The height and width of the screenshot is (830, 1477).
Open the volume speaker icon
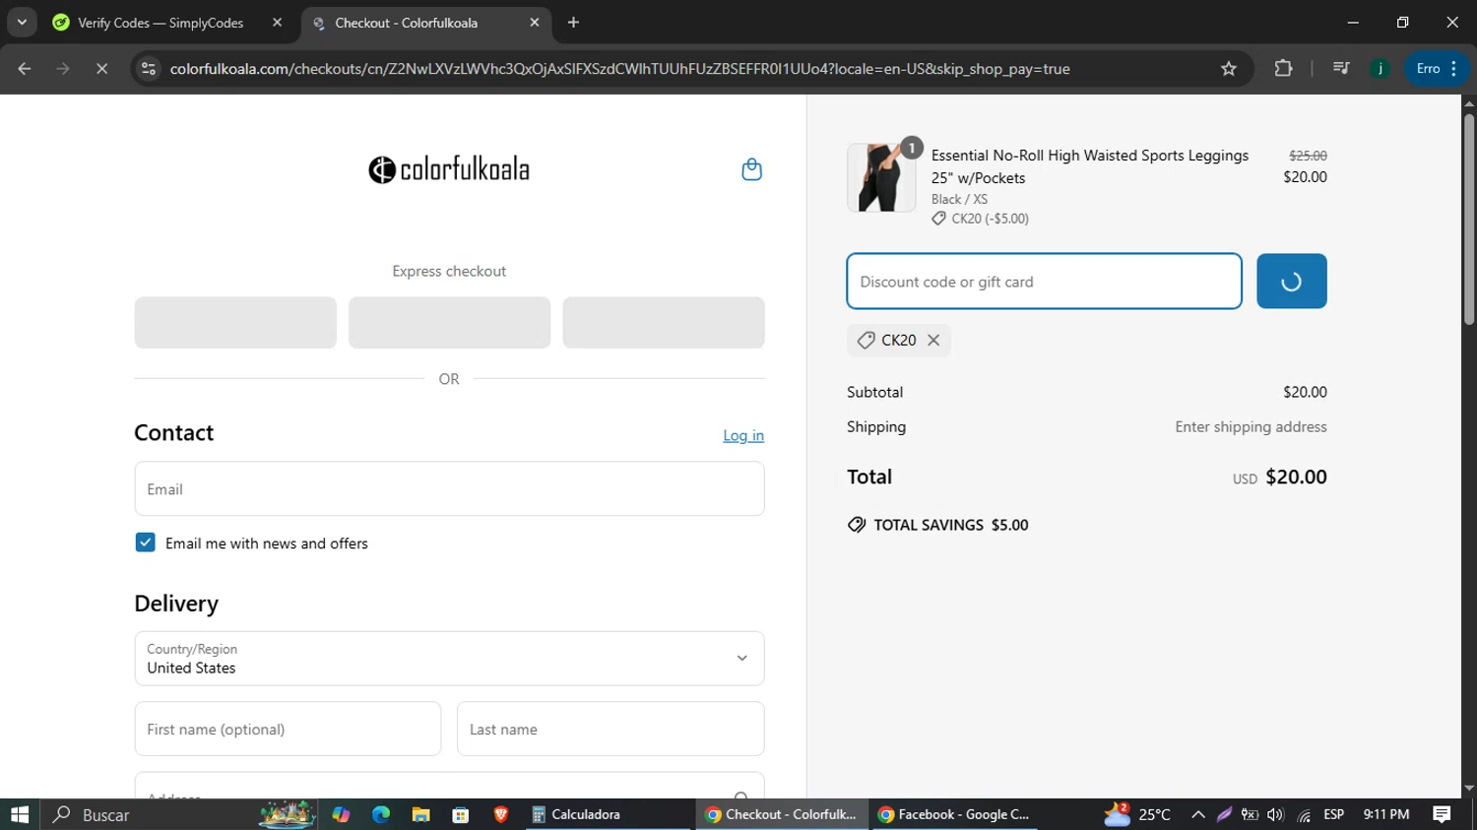point(1276,814)
